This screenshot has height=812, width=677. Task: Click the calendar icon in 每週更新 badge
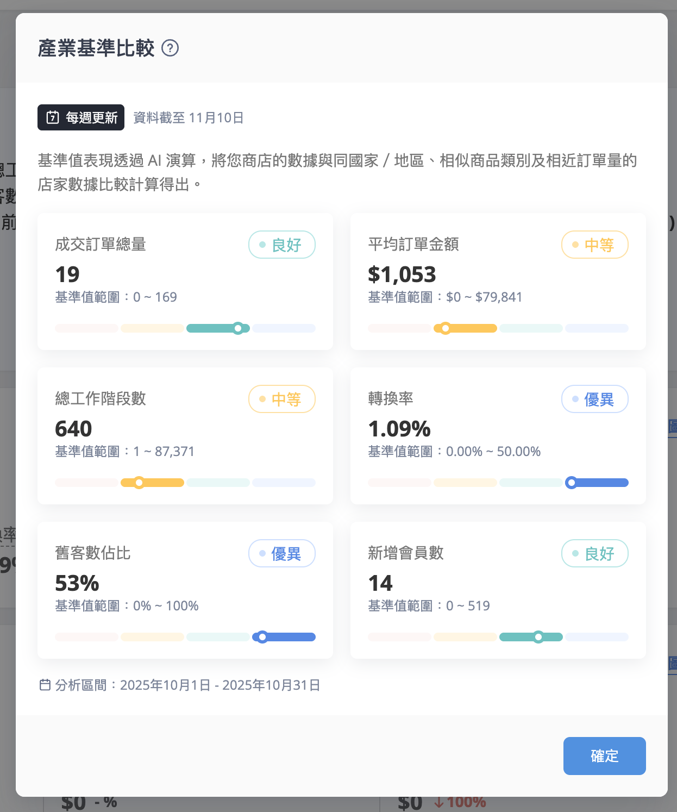[53, 117]
